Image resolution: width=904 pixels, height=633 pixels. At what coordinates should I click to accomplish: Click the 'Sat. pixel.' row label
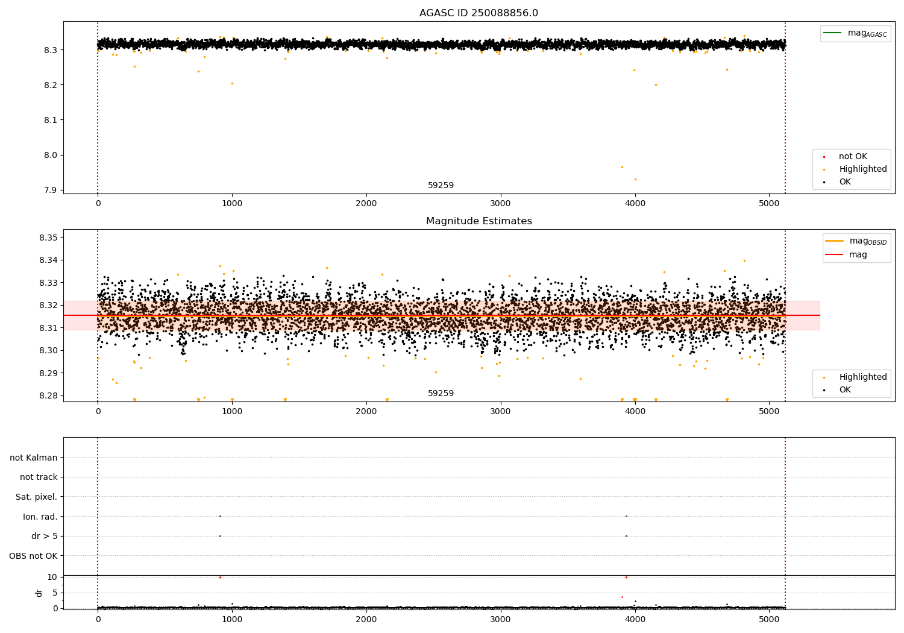37,497
